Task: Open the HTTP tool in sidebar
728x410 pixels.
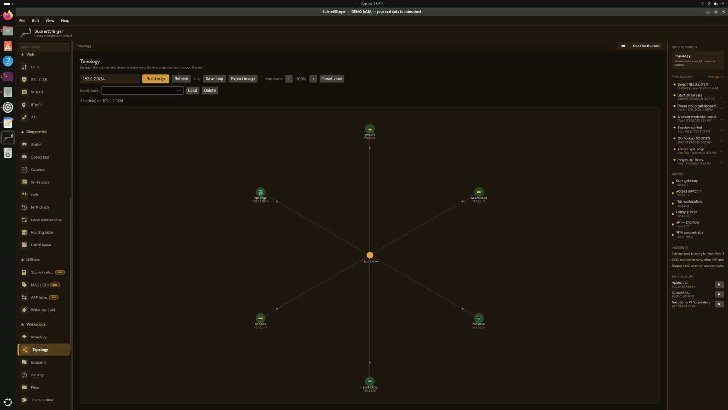Action: coord(44,67)
